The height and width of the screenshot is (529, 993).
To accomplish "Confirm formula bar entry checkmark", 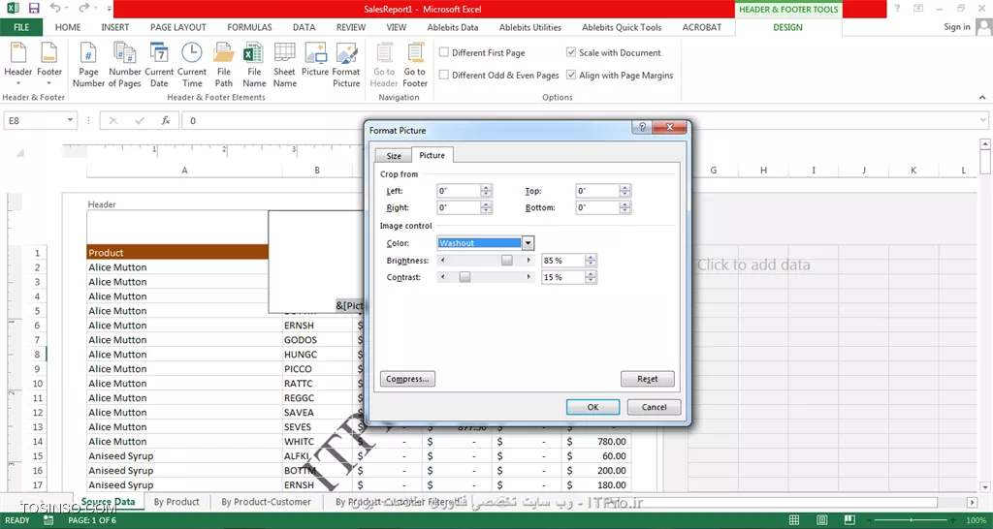I will (x=140, y=120).
